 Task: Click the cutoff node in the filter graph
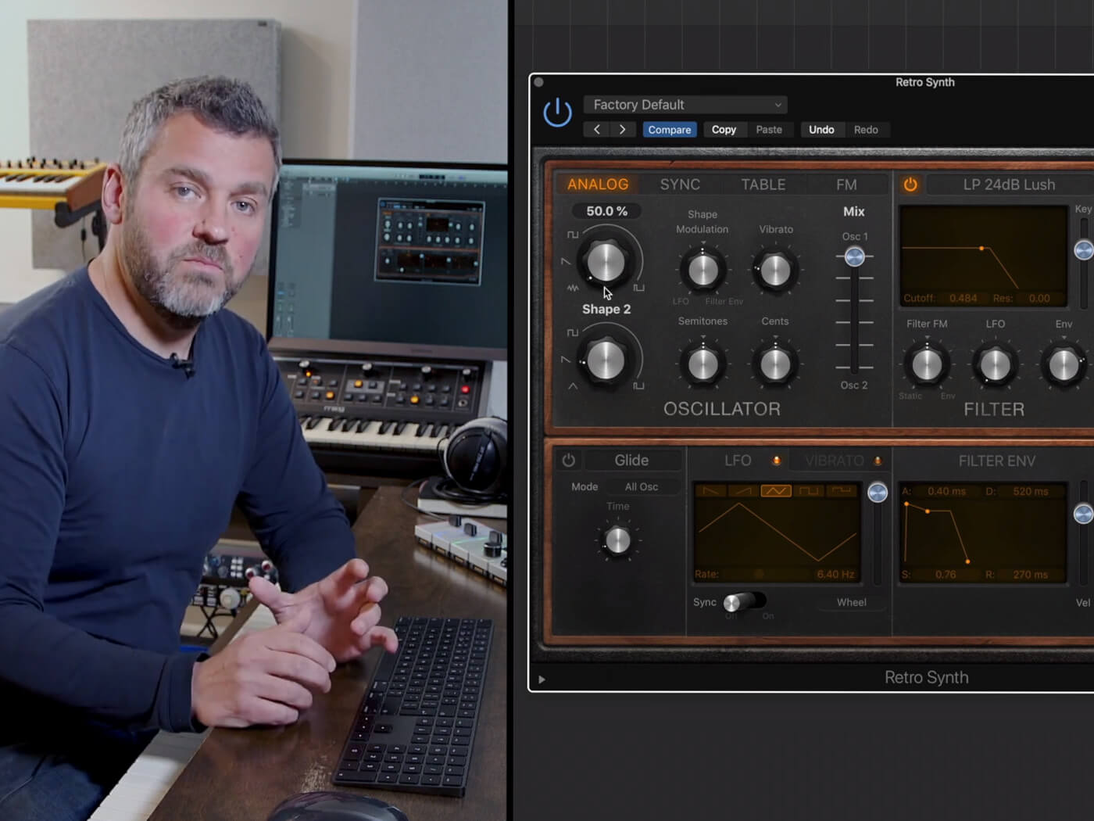click(982, 249)
